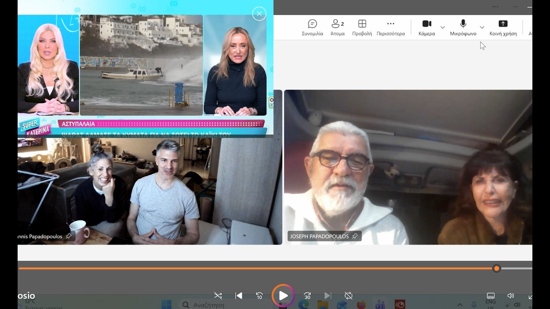
Task: Seek to the middle of the progress bar
Action: pos(275,269)
